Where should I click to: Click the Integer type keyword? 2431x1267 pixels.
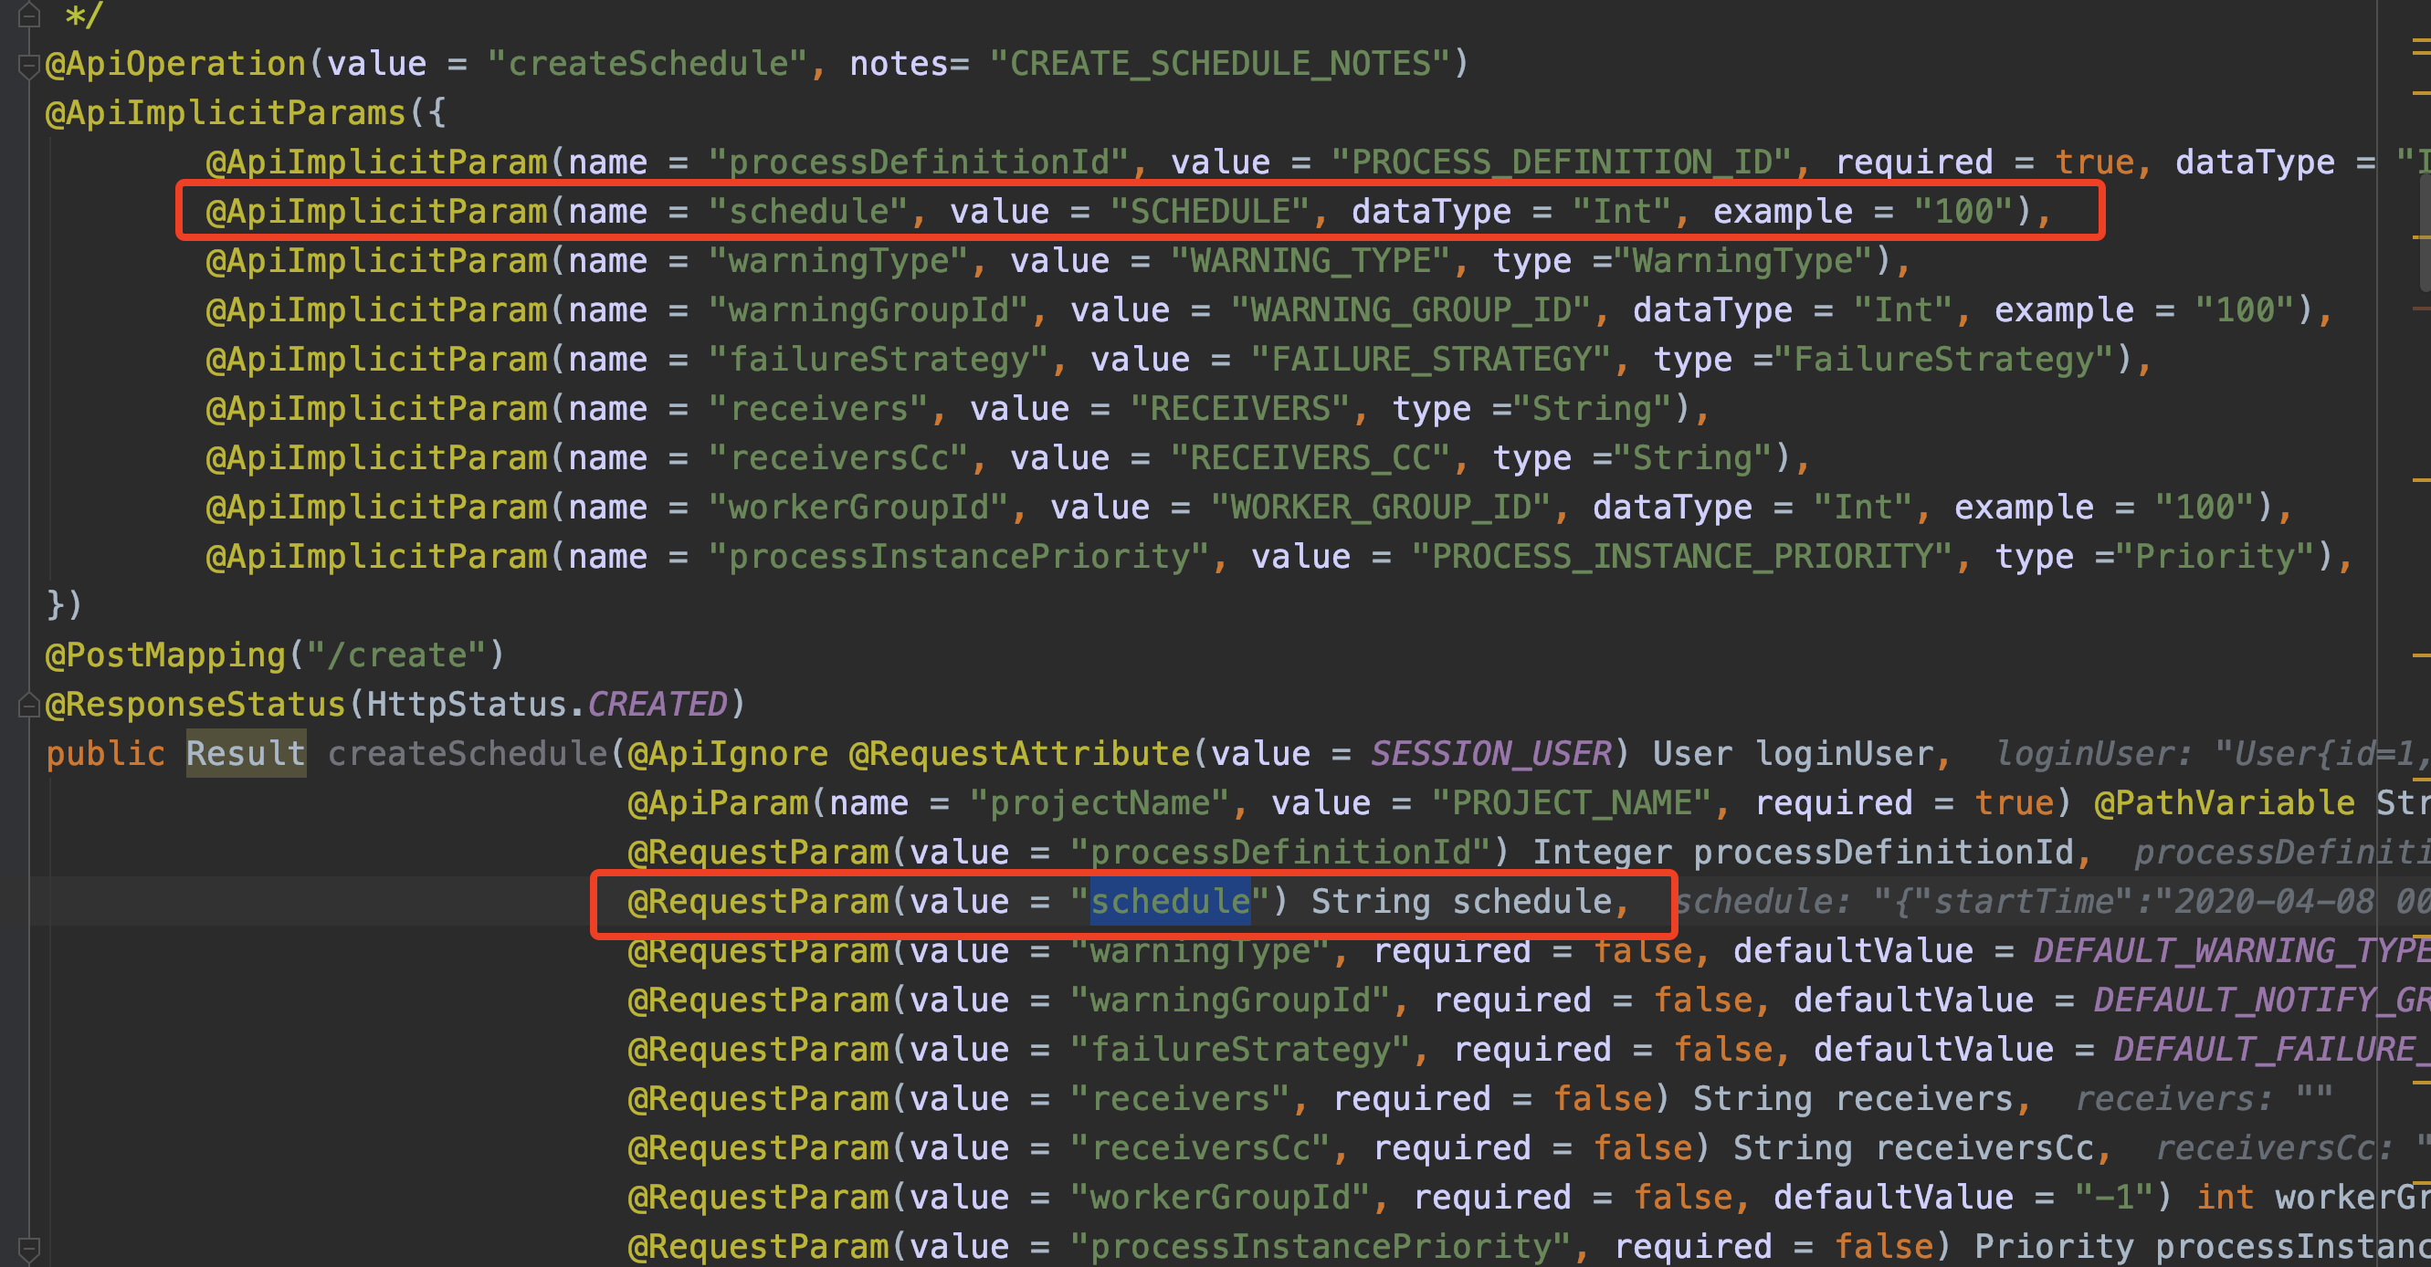[1602, 853]
